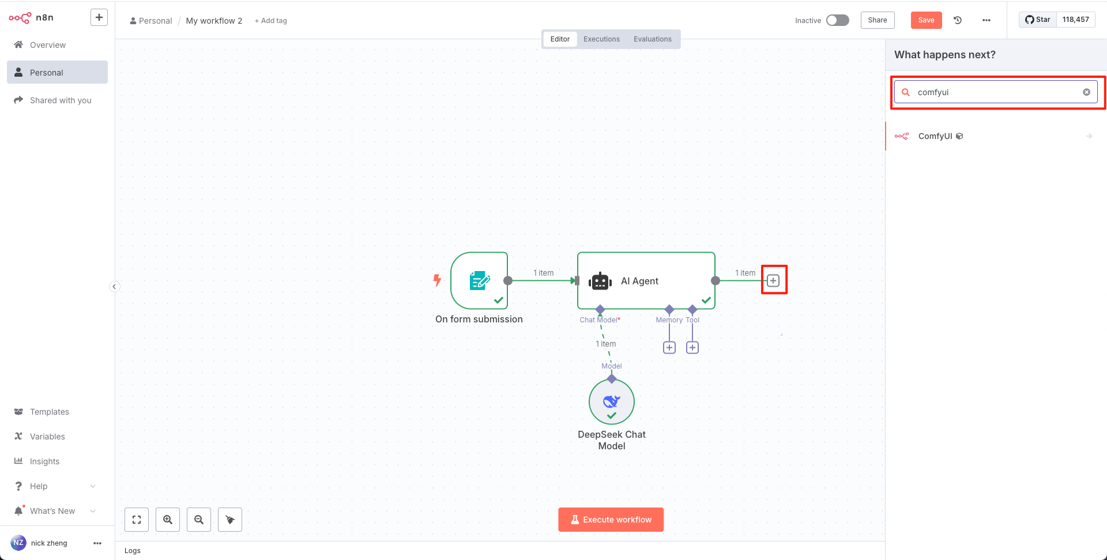
Task: Open the create new plus button in sidebar
Action: 99,18
